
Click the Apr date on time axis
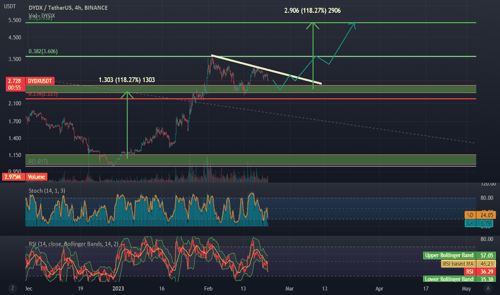coord(379,289)
